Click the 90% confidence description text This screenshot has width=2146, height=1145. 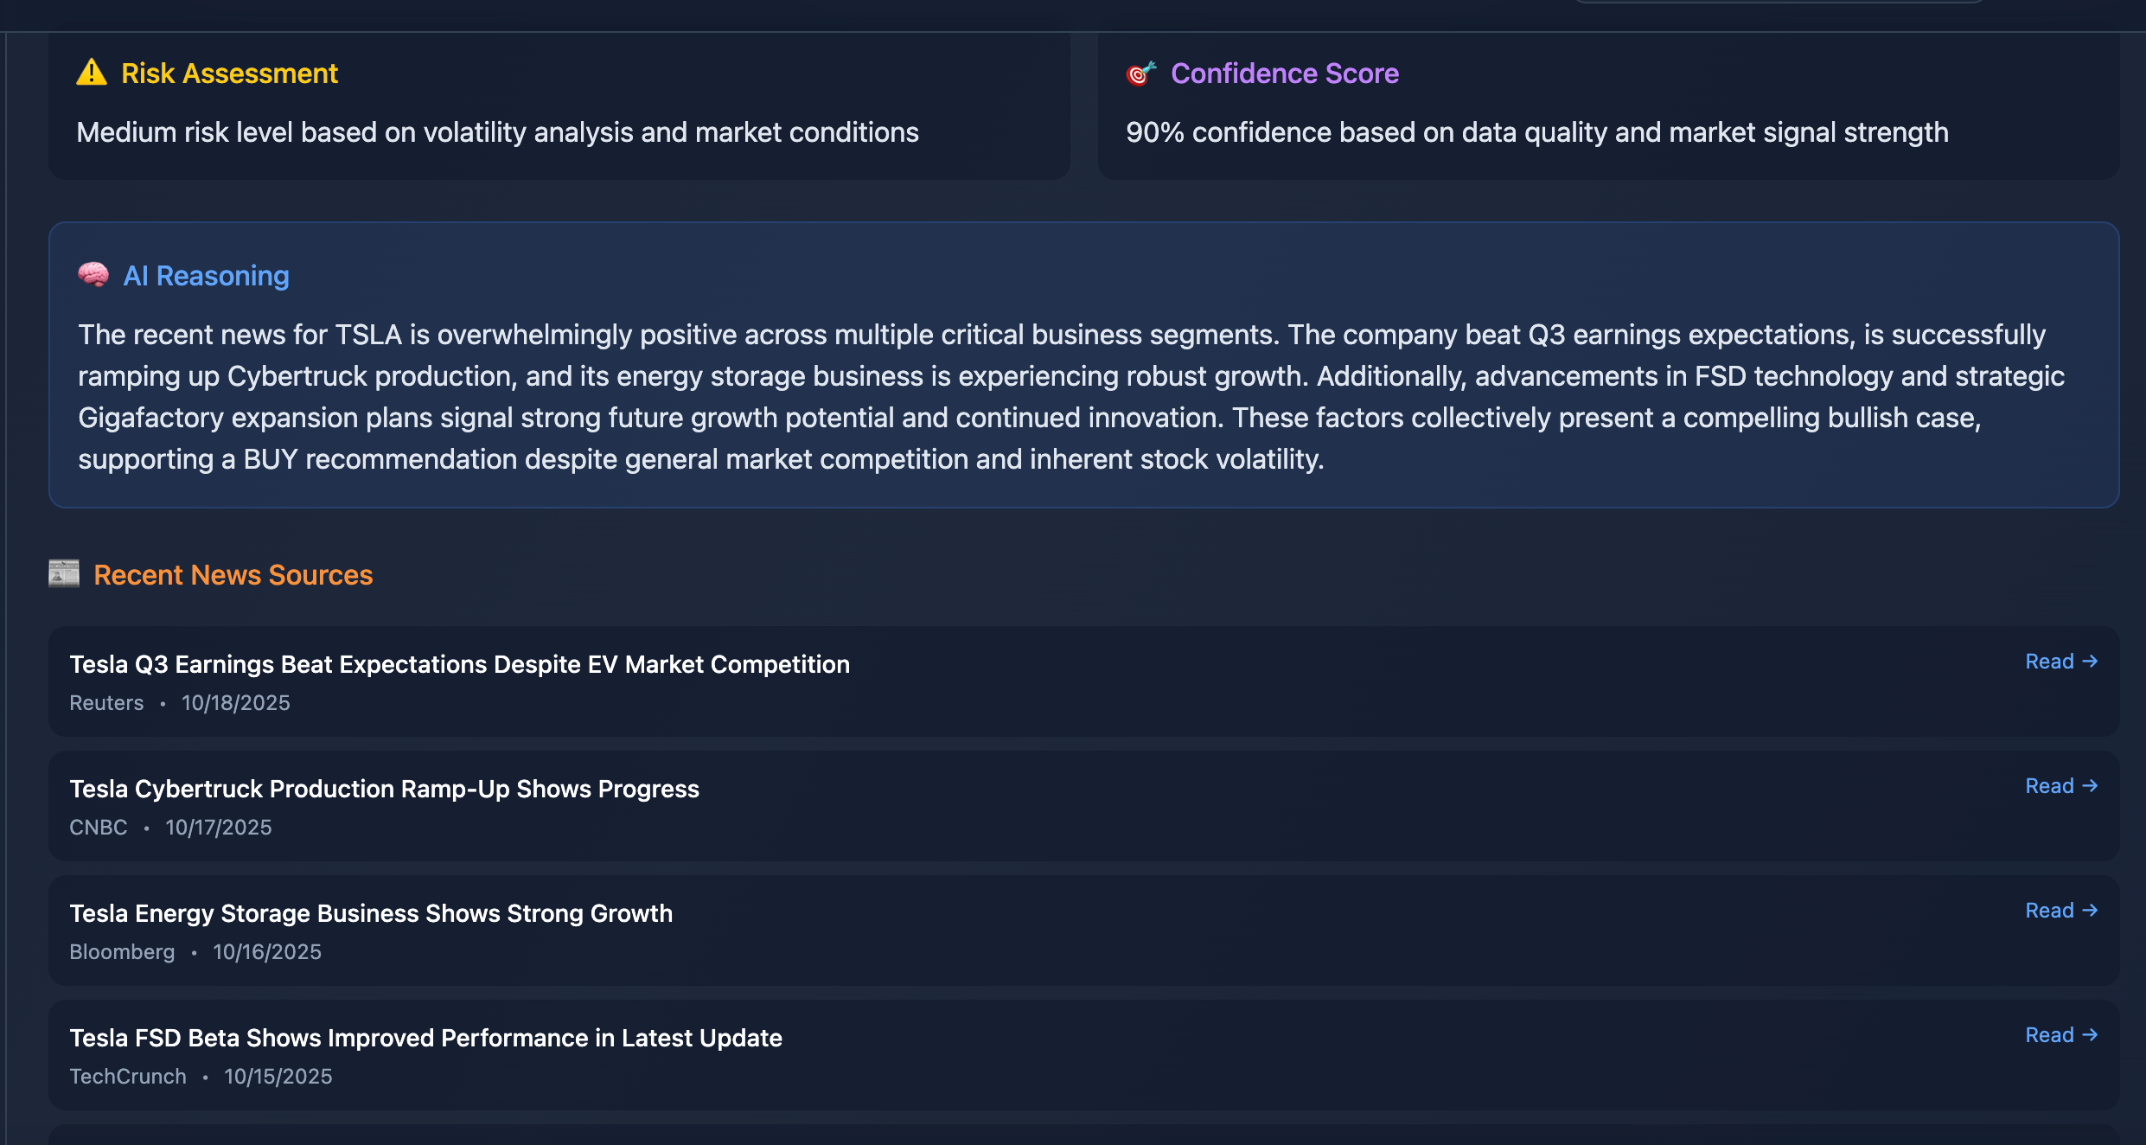pos(1536,132)
